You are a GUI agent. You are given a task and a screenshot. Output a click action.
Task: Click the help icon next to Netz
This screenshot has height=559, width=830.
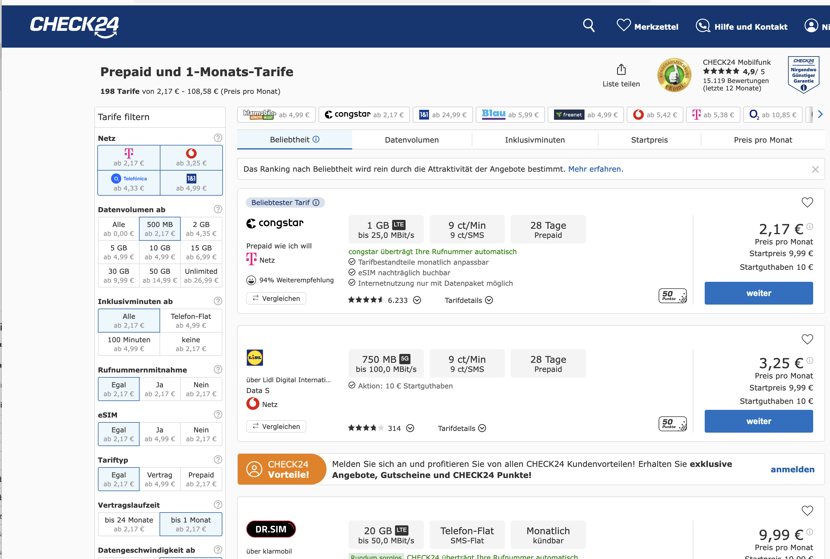coord(217,138)
